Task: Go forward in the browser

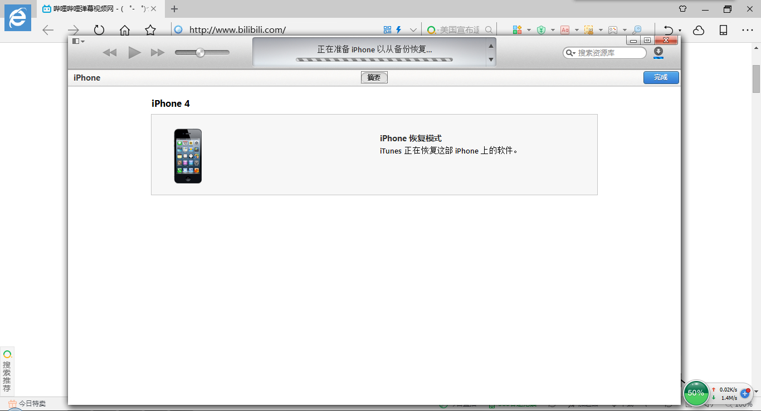Action: click(74, 30)
